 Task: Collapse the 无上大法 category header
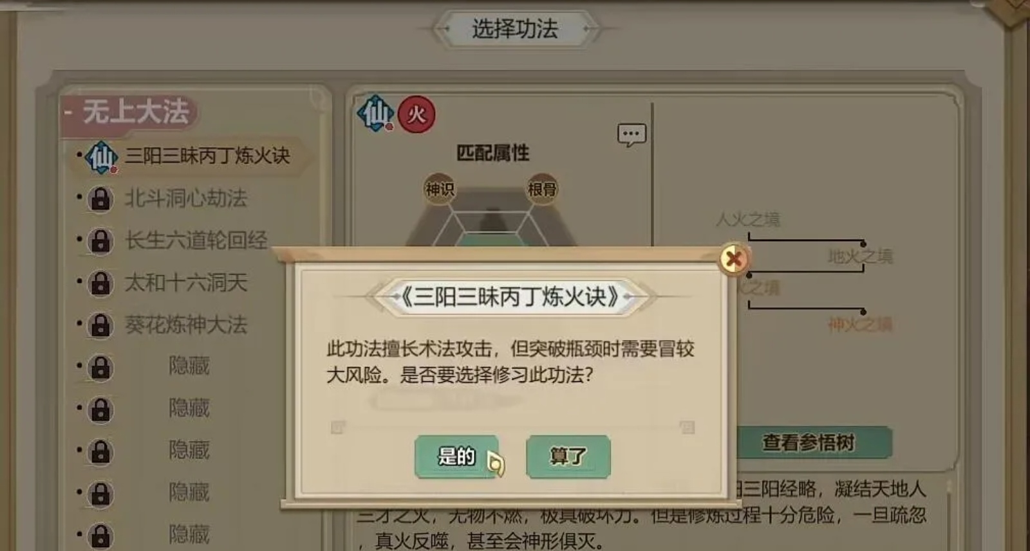pyautogui.click(x=129, y=113)
